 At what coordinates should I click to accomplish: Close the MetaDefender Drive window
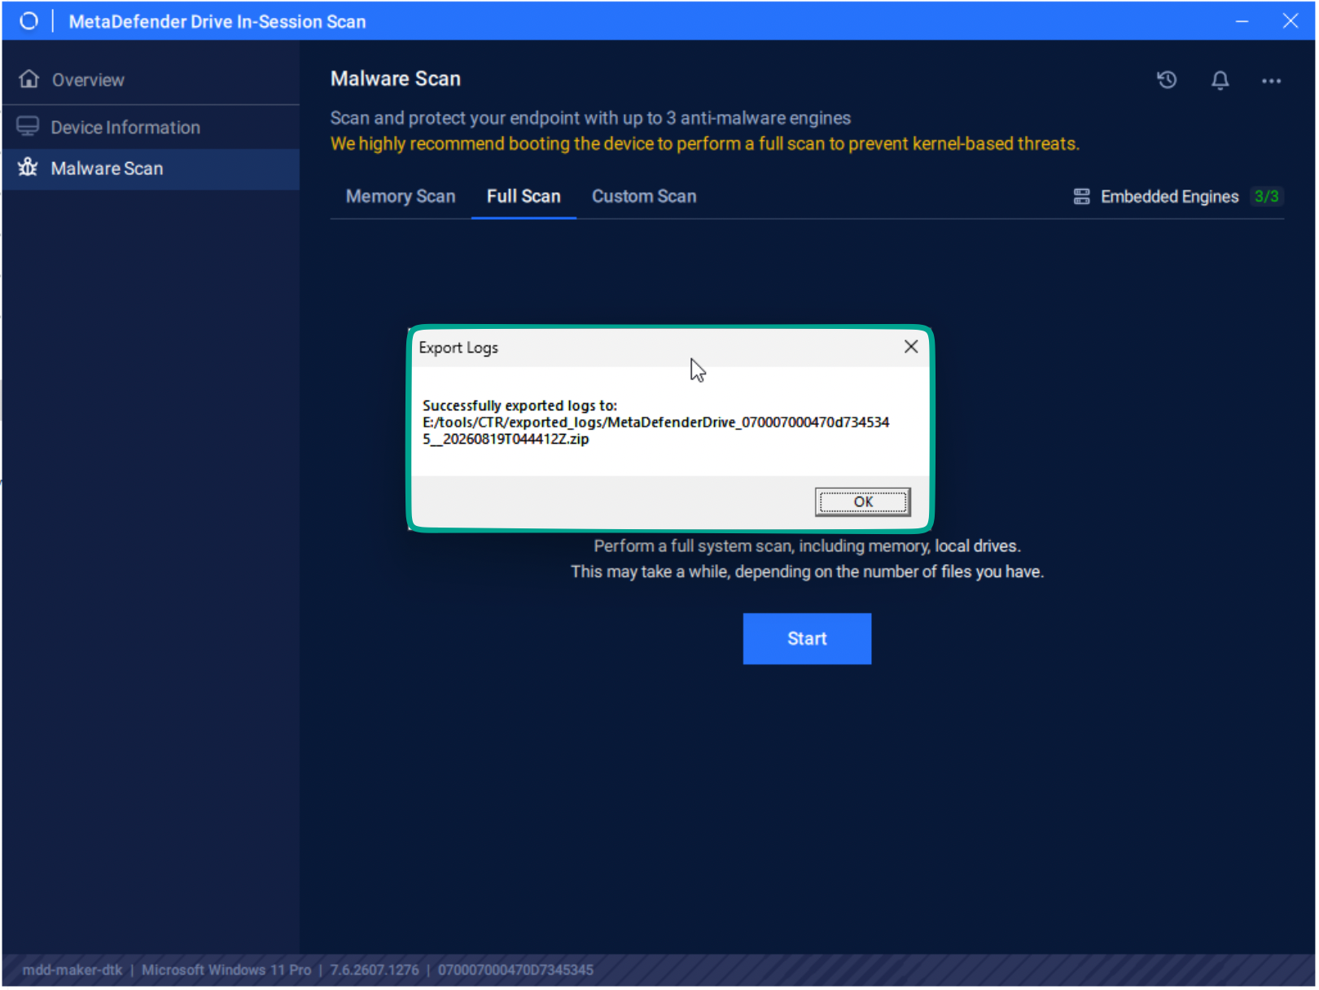point(1291,21)
